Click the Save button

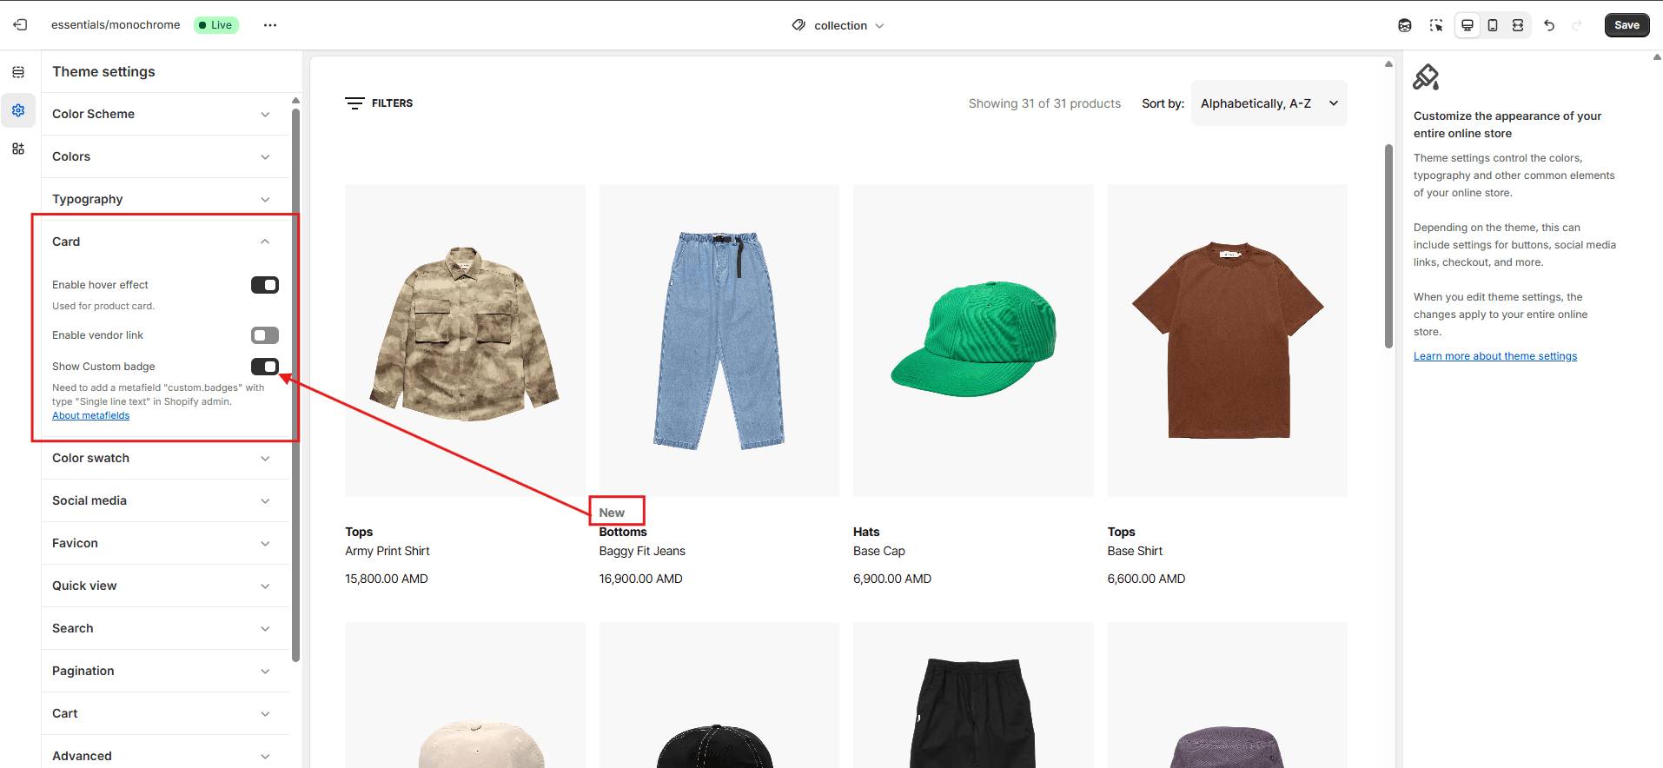[x=1627, y=25]
